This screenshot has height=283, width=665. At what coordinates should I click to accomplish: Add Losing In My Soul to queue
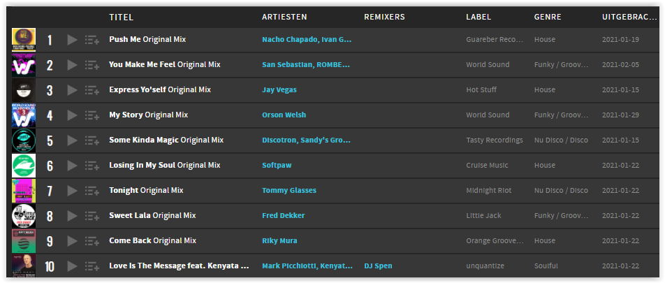coord(92,166)
